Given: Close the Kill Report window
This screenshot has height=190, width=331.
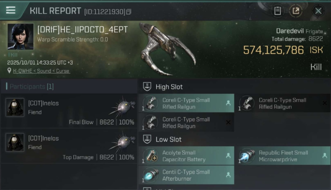Looking at the screenshot, I should [x=318, y=11].
